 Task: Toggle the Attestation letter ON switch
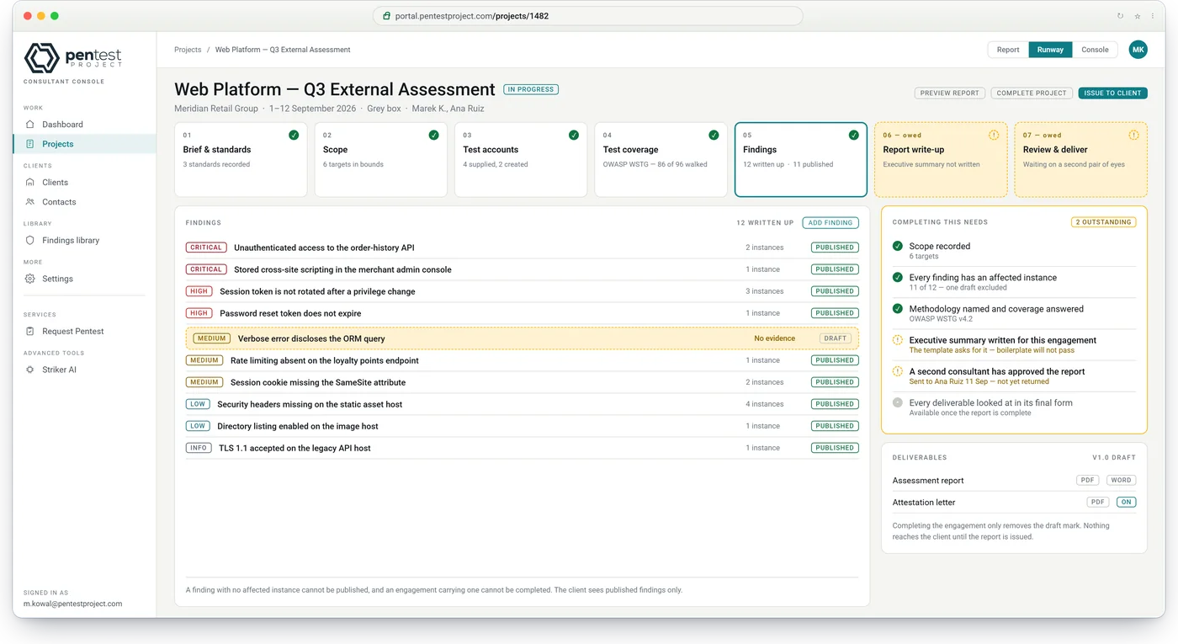[x=1126, y=502]
